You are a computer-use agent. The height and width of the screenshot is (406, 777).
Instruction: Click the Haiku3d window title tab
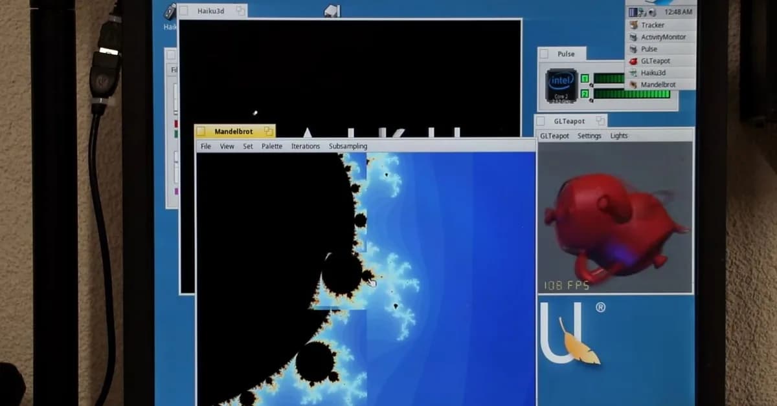tap(211, 11)
